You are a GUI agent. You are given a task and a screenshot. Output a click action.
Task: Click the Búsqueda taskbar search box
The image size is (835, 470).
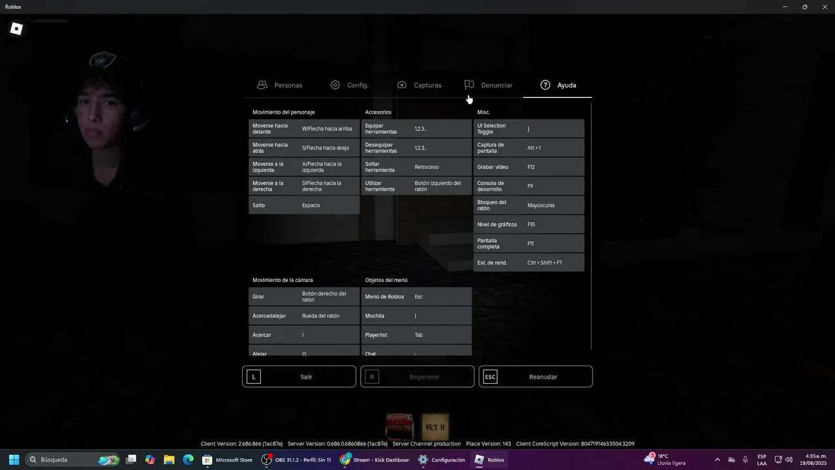[x=73, y=460]
